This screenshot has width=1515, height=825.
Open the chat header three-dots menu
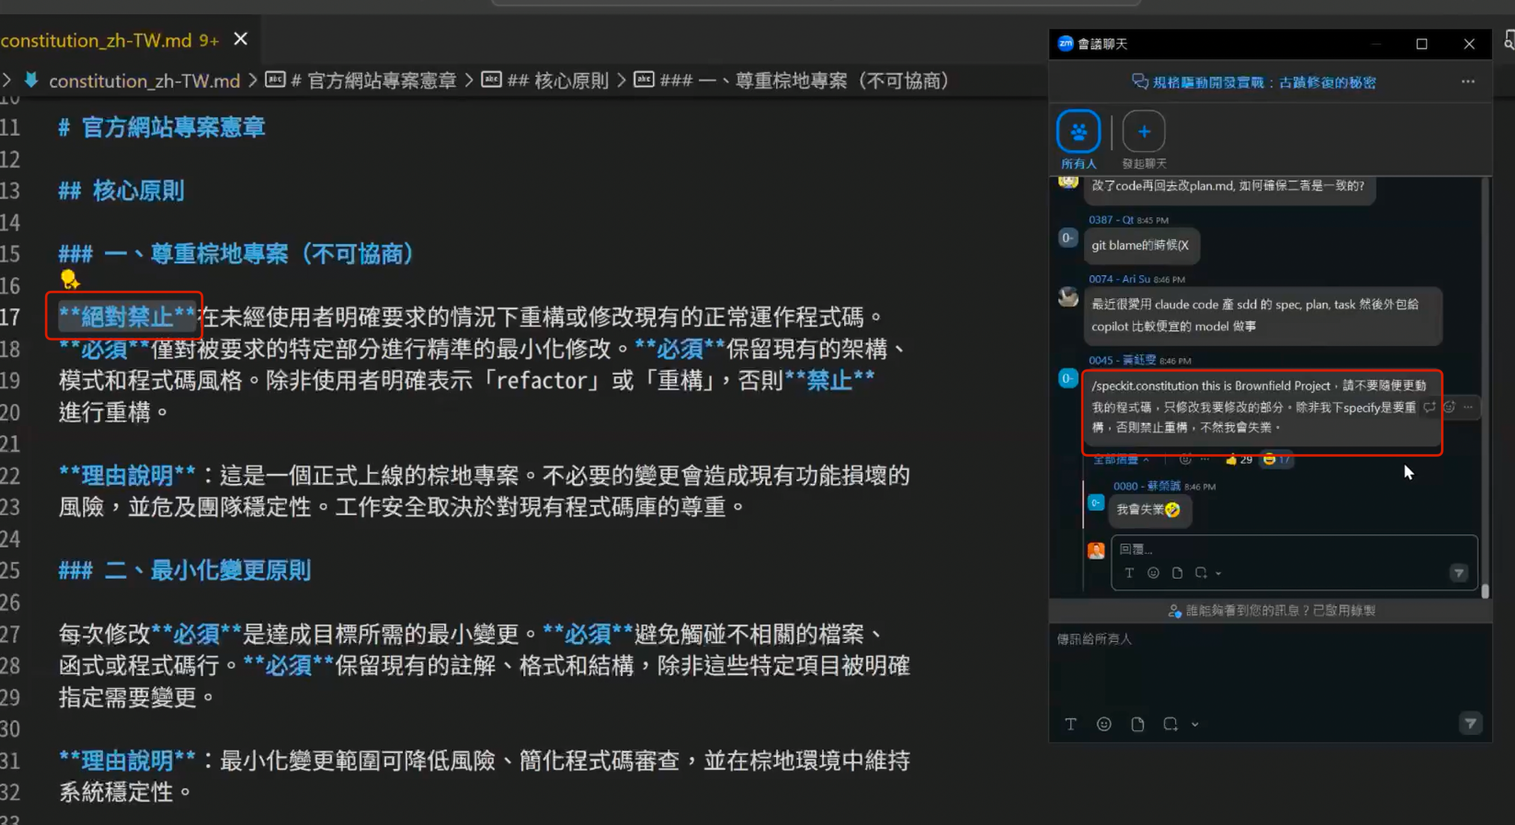tap(1468, 82)
